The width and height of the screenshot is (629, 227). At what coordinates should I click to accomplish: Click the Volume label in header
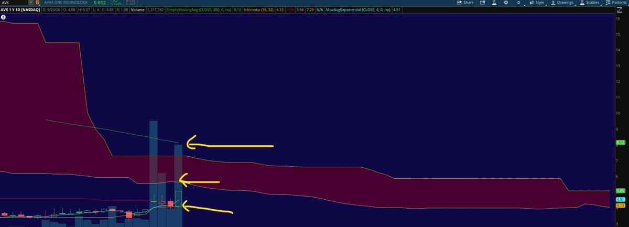[x=138, y=9]
